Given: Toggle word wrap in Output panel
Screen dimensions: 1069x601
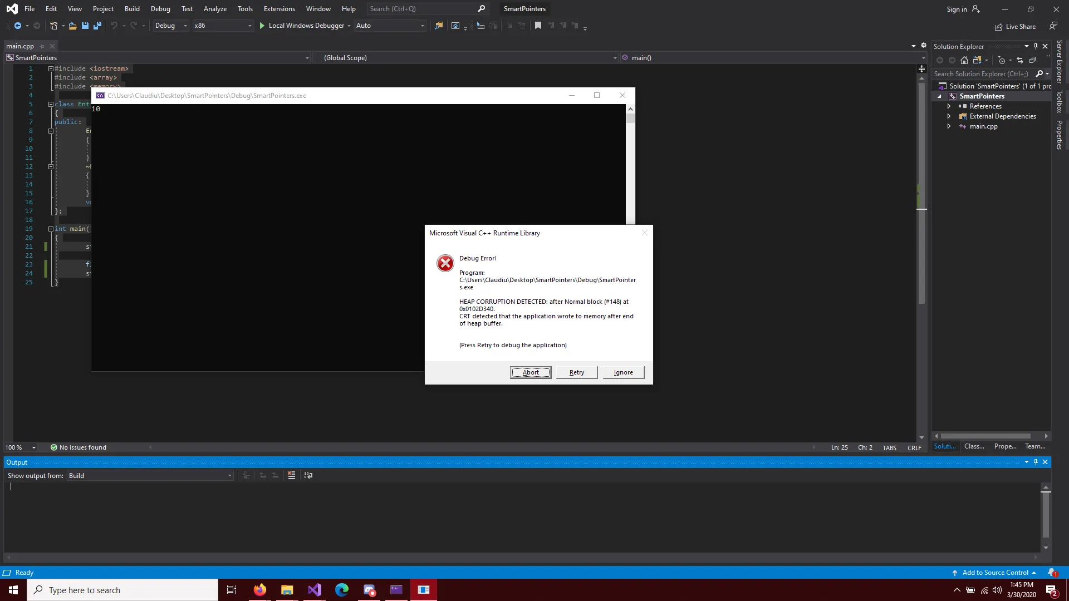Looking at the screenshot, I should 308,475.
